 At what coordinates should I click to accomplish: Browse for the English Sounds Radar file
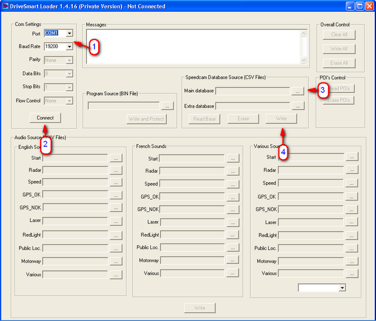[x=116, y=170]
